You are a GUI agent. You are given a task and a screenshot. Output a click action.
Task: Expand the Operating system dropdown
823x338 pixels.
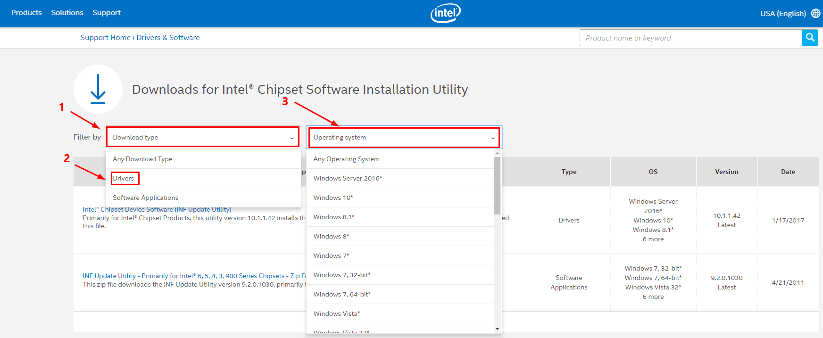404,137
